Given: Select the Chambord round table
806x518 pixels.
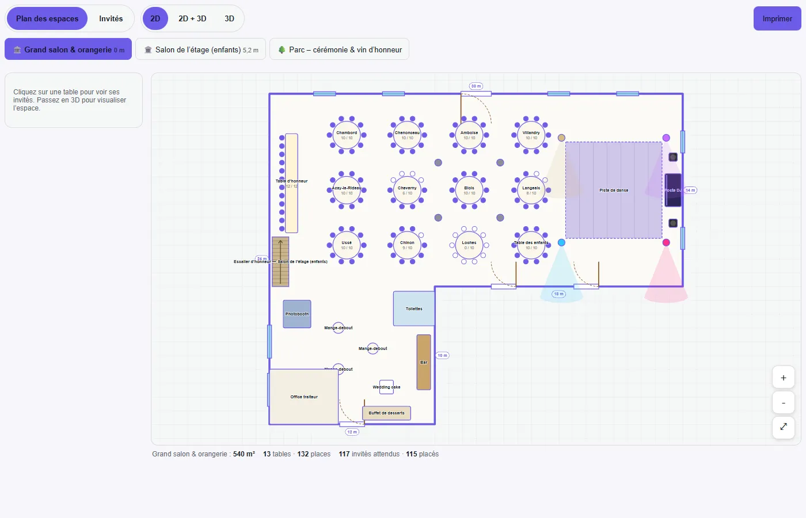Looking at the screenshot, I should click(347, 135).
